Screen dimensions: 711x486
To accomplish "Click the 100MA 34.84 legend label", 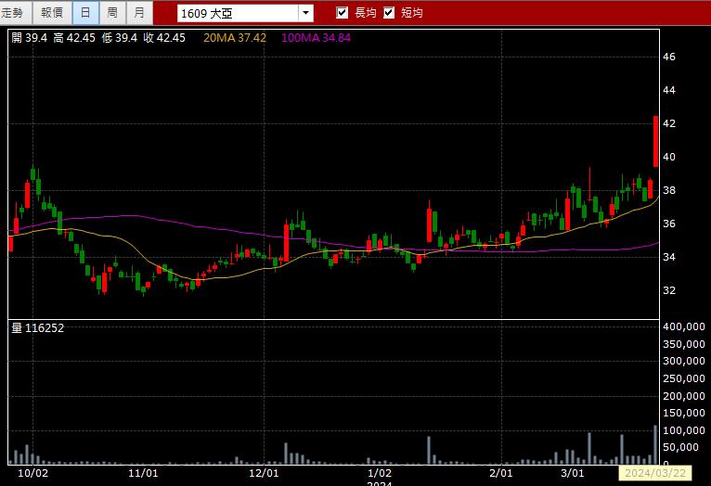I will point(316,38).
